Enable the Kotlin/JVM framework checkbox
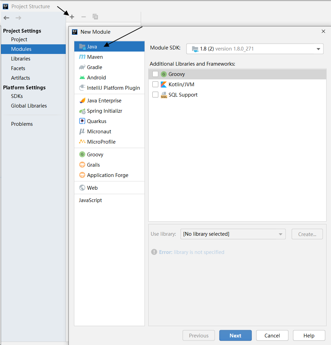The height and width of the screenshot is (345, 331). (156, 84)
